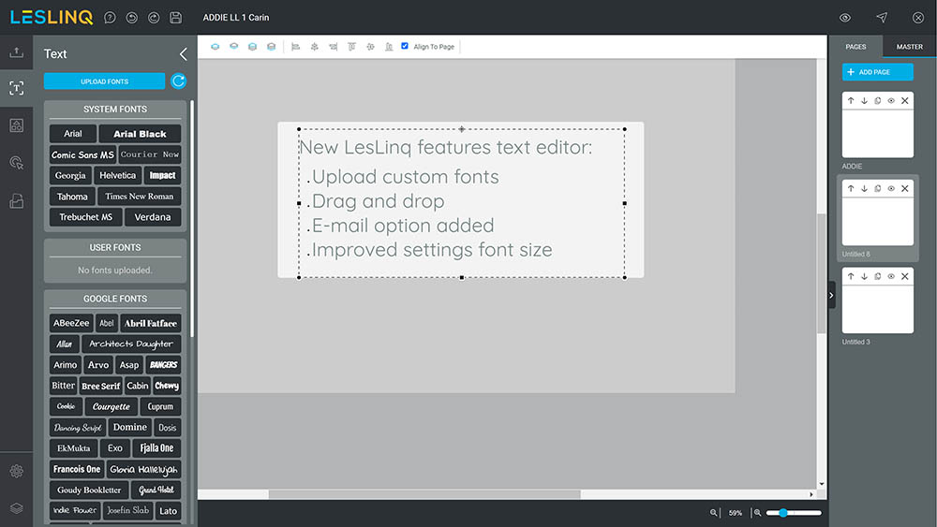Select the Pages tab
The width and height of the screenshot is (937, 527).
(x=855, y=46)
